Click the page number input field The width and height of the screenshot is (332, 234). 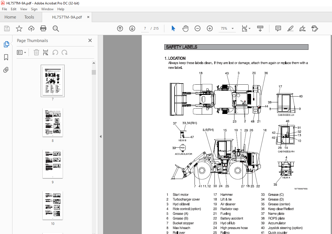coord(145,28)
